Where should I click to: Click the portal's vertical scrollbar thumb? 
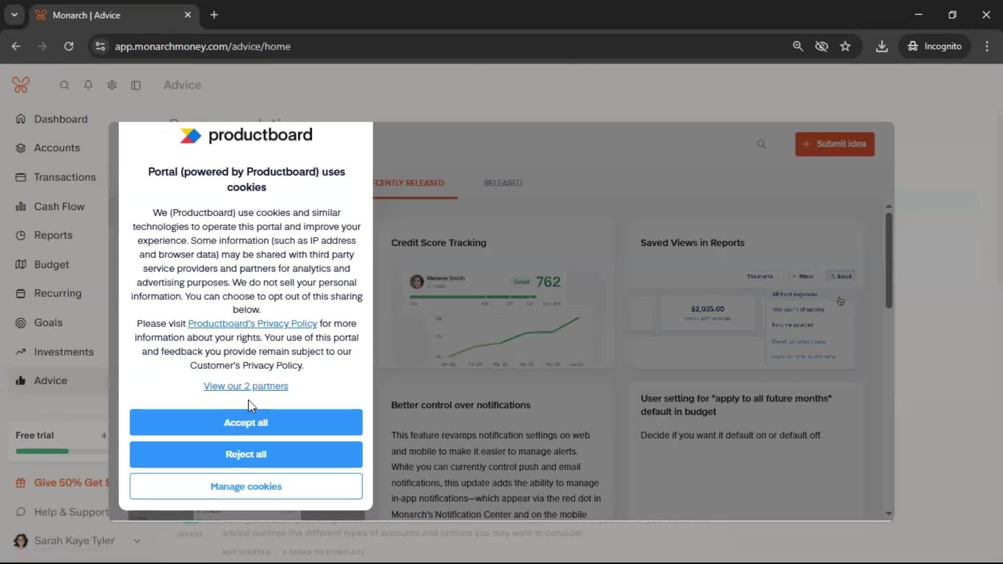pyautogui.click(x=889, y=260)
